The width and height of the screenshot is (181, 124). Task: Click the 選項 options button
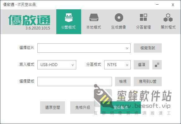142,65
